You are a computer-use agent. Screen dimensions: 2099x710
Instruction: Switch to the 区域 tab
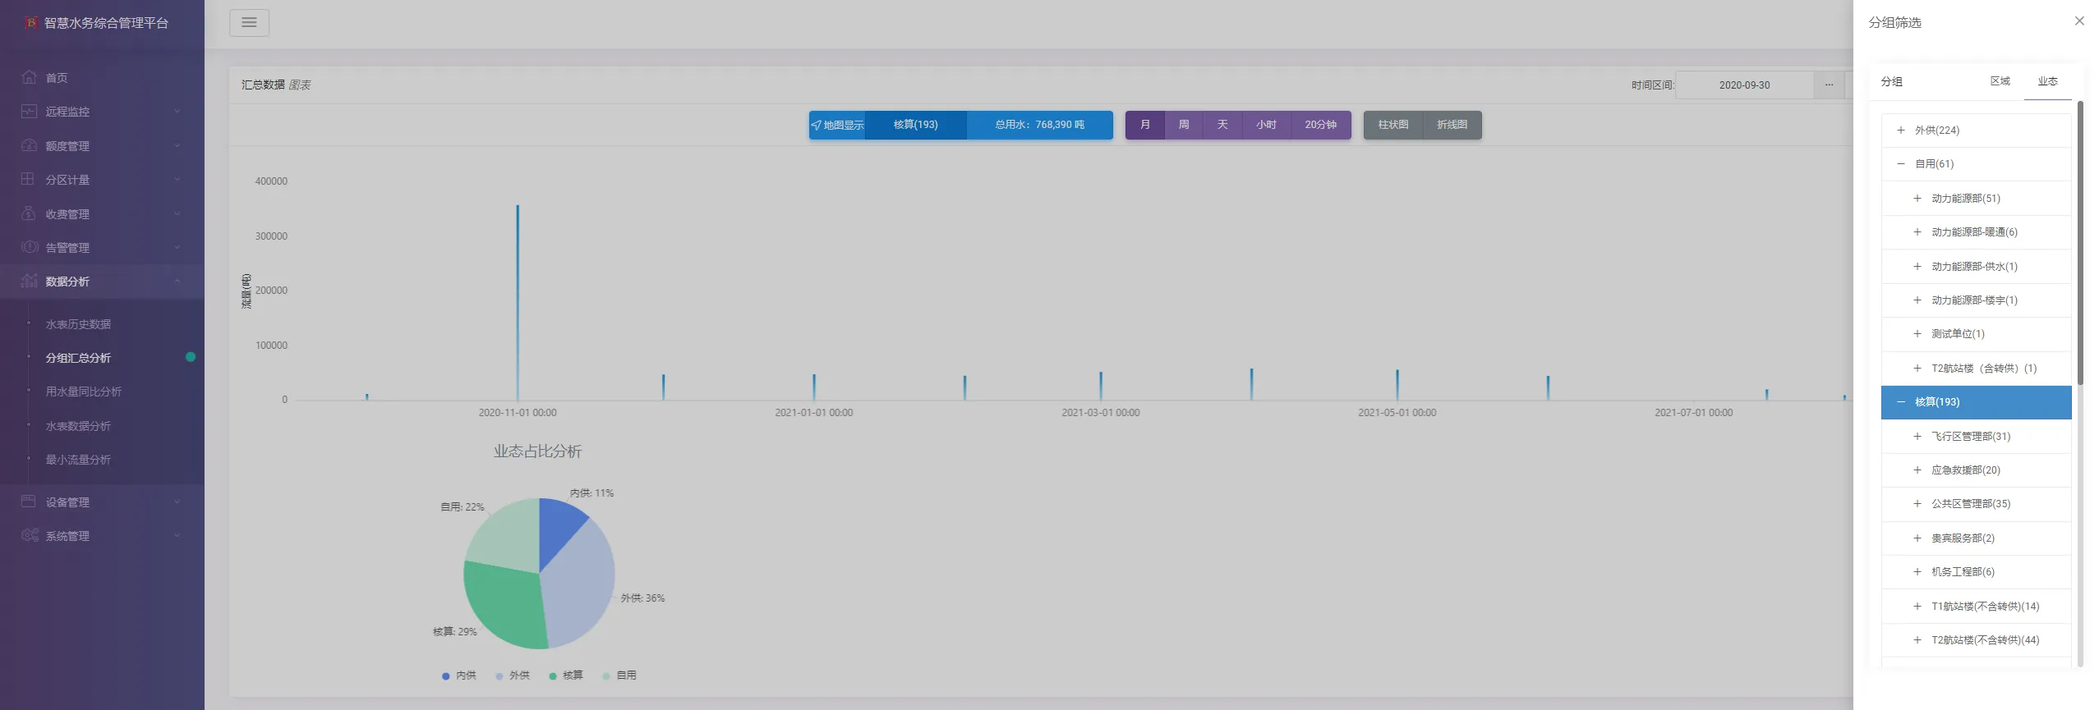[x=2000, y=81]
